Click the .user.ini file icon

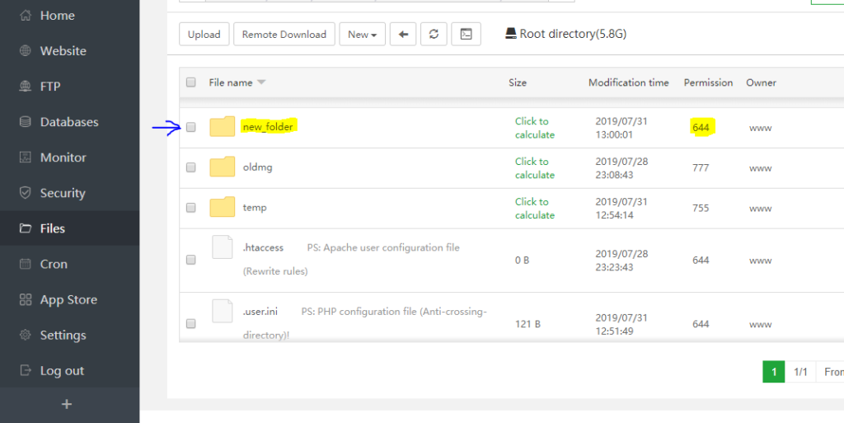click(x=223, y=311)
